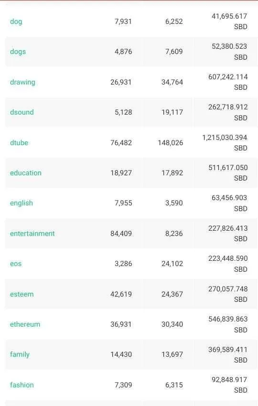This screenshot has width=258, height=406.
Task: Click the education payout 511,617.050 SBD
Action: pos(228,173)
